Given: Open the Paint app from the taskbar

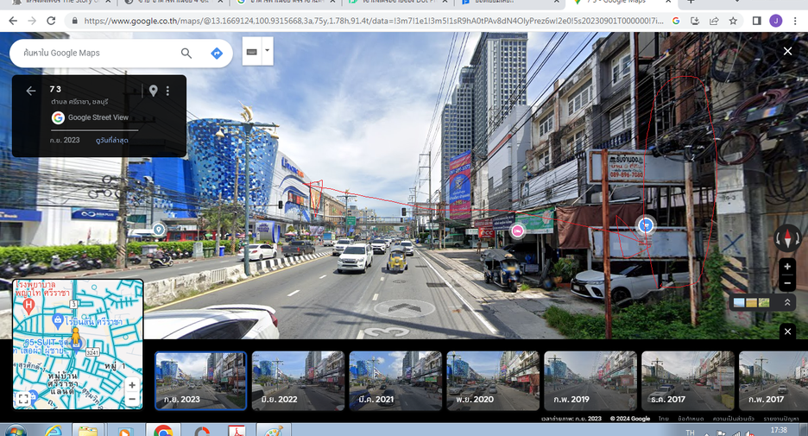Looking at the screenshot, I should (x=274, y=431).
